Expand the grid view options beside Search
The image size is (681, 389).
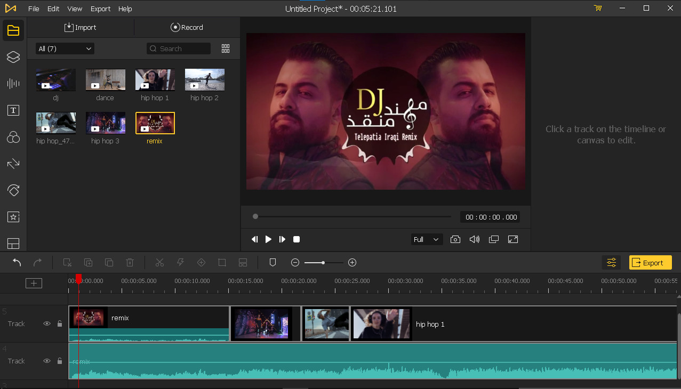coord(225,48)
